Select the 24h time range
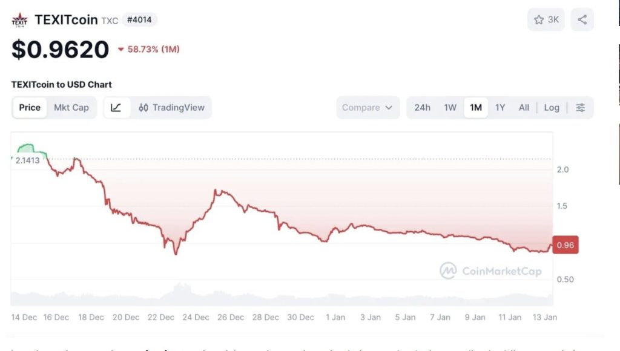Image resolution: width=620 pixels, height=351 pixels. pos(422,108)
